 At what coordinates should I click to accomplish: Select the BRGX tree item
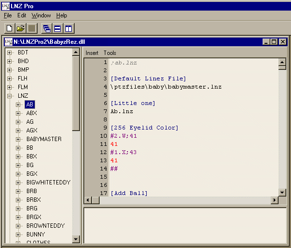(x=34, y=217)
